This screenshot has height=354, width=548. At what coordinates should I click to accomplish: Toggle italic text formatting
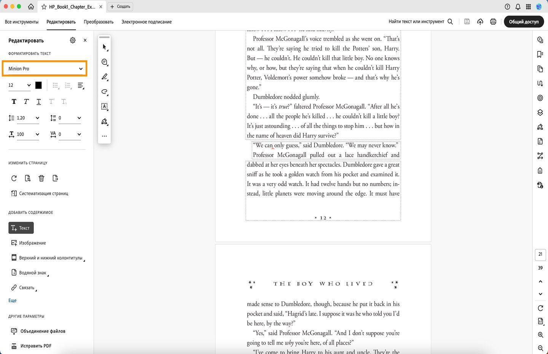click(26, 102)
